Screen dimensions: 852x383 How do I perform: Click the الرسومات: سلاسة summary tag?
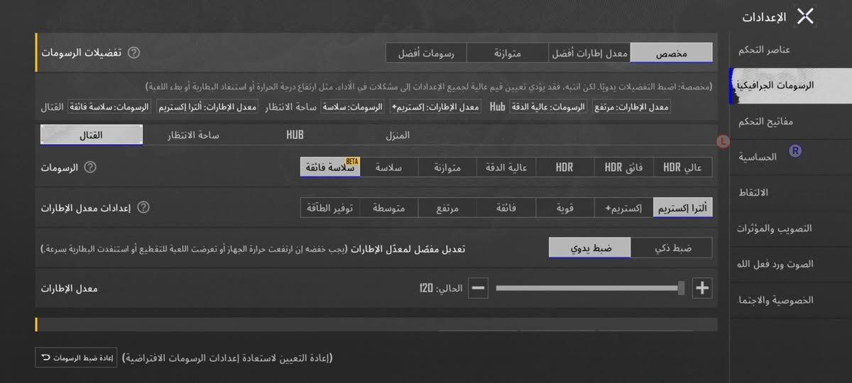coord(352,107)
